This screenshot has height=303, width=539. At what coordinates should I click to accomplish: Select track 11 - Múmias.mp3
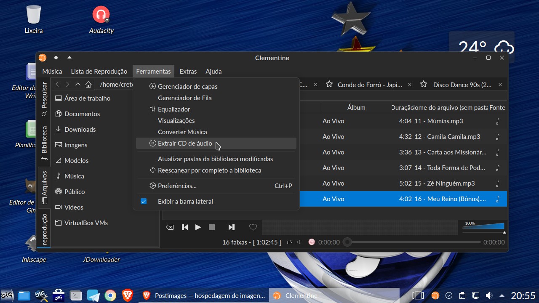(x=438, y=121)
